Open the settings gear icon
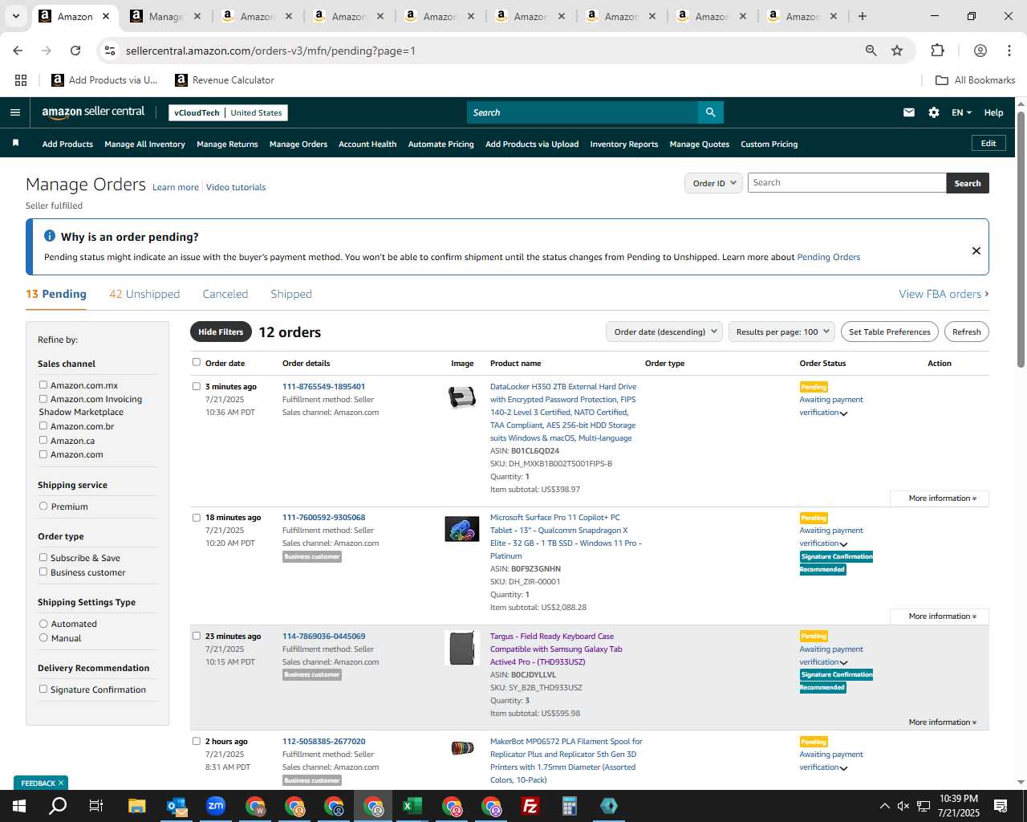Viewport: 1027px width, 822px height. [x=934, y=112]
